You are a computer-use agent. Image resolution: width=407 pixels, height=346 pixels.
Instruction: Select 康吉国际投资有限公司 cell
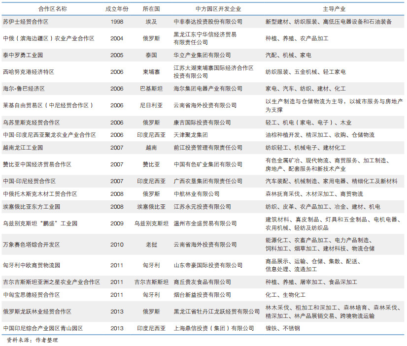pos(202,123)
